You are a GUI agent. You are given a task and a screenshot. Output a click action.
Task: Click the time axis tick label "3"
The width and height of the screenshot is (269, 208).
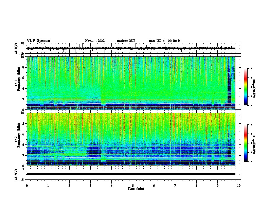tap(90, 186)
